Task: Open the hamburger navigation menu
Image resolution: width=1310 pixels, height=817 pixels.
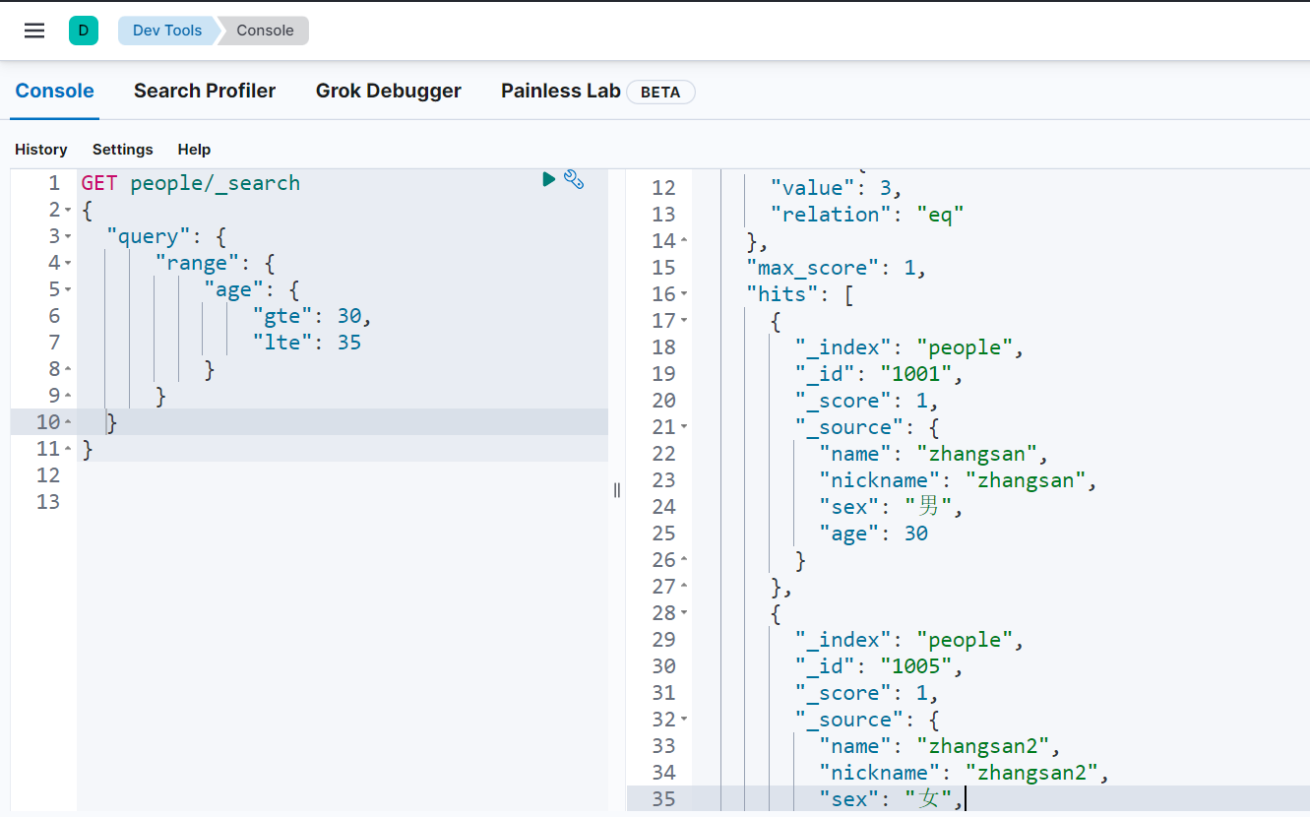Action: click(x=34, y=31)
